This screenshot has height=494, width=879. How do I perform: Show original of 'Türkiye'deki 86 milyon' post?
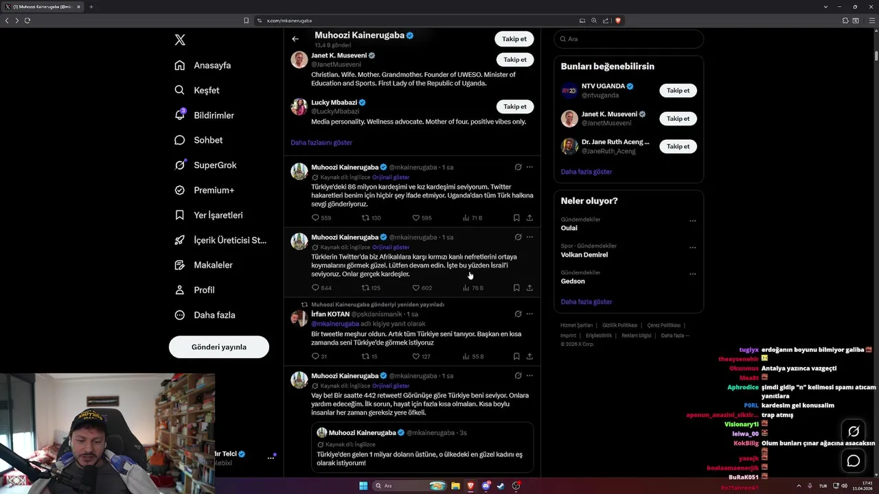coord(391,177)
